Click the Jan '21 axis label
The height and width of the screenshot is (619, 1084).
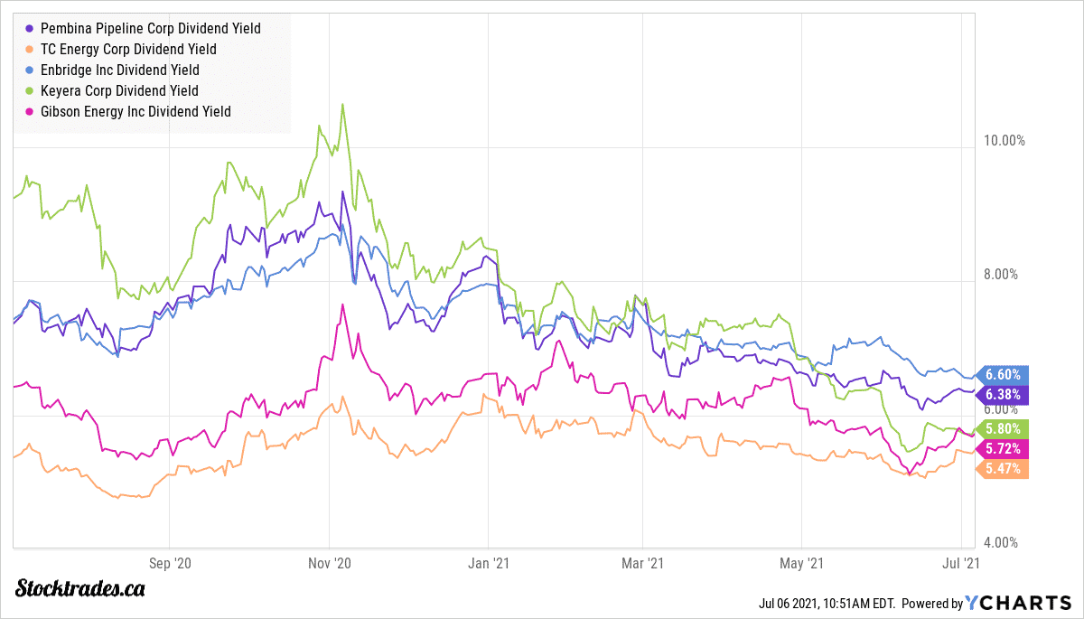pos(488,563)
